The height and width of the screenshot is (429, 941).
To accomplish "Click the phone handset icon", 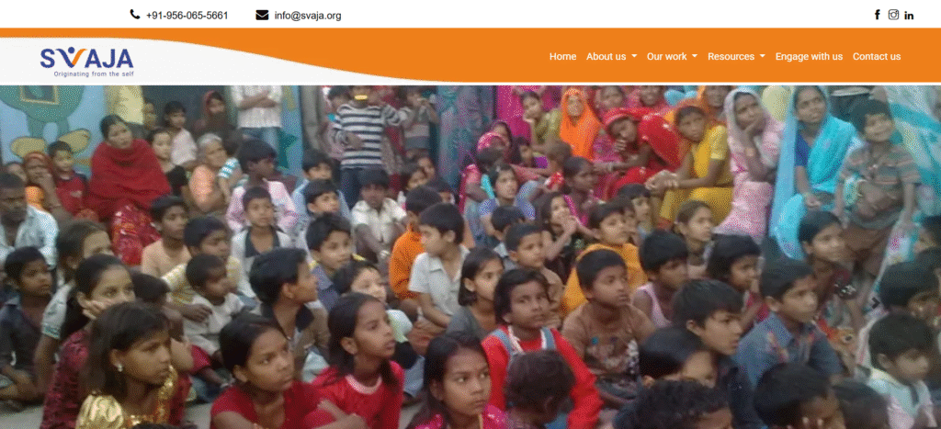I will point(135,15).
